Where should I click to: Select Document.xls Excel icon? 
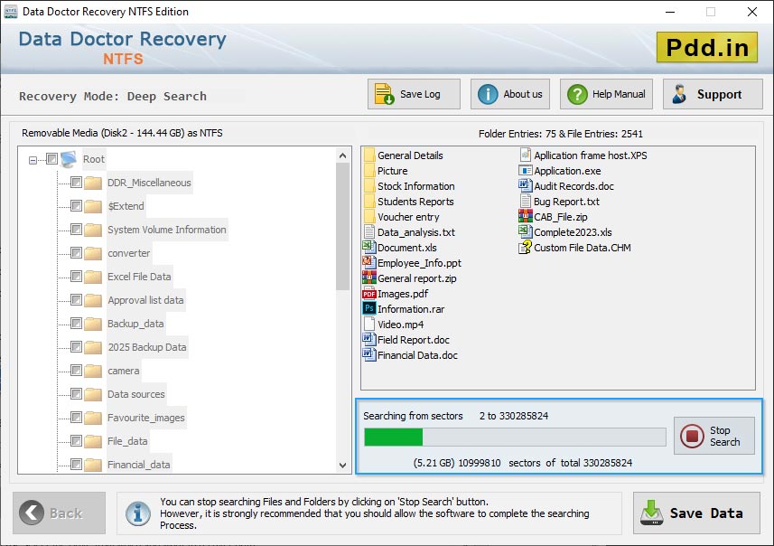pos(369,247)
